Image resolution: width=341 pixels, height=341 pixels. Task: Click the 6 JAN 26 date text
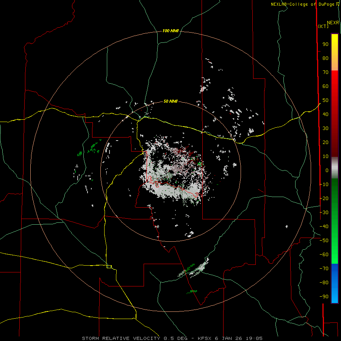point(228,338)
